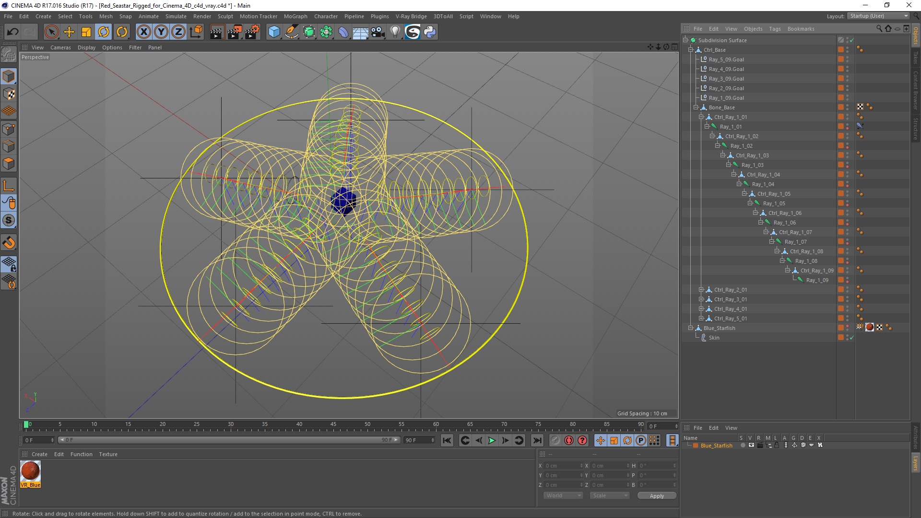Viewport: 921px width, 518px height.
Task: Open the World coordinate system dropdown
Action: [563, 496]
